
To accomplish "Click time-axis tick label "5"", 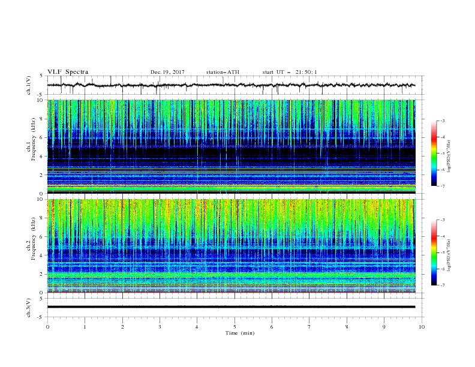I will 235,327.
